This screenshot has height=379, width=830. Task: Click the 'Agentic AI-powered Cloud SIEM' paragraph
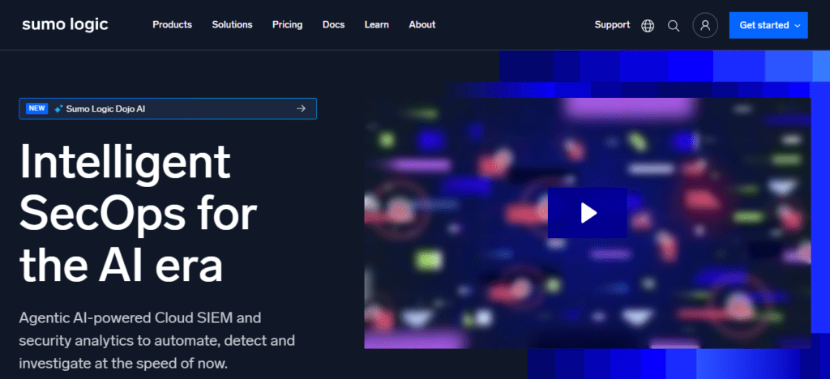156,341
